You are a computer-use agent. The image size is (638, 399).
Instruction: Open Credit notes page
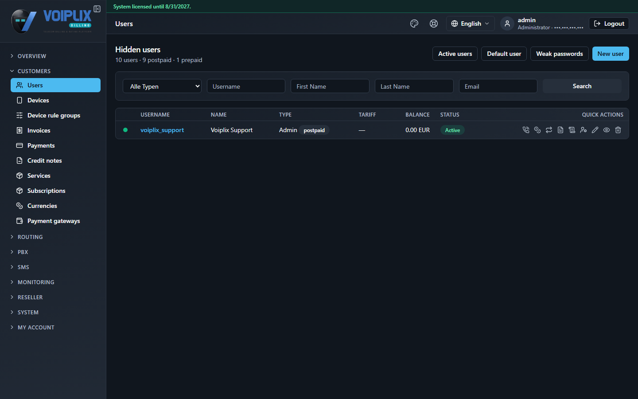pyautogui.click(x=55, y=160)
